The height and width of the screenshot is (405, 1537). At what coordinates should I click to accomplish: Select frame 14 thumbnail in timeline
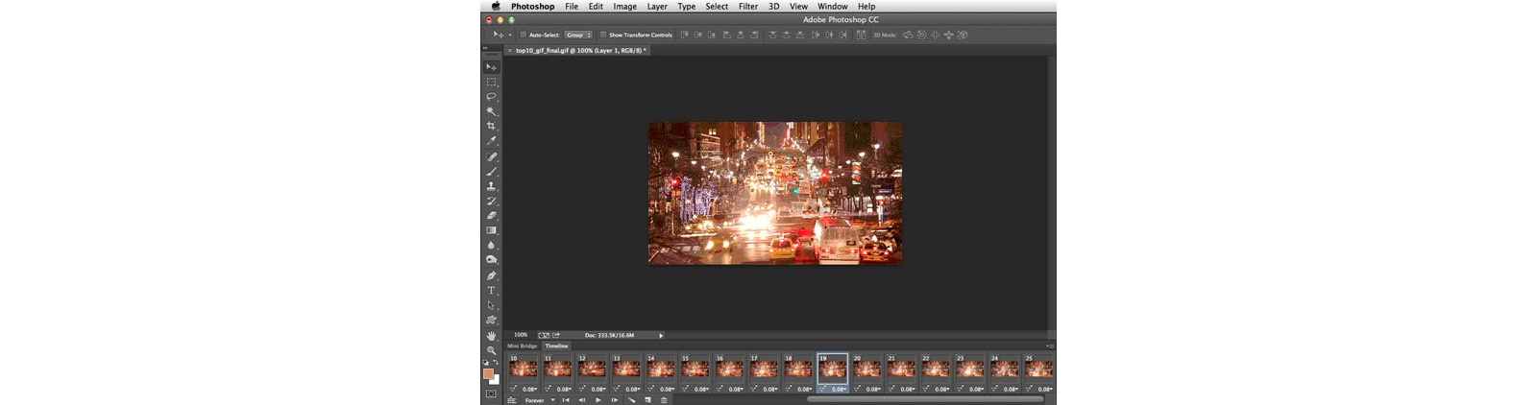click(x=660, y=369)
